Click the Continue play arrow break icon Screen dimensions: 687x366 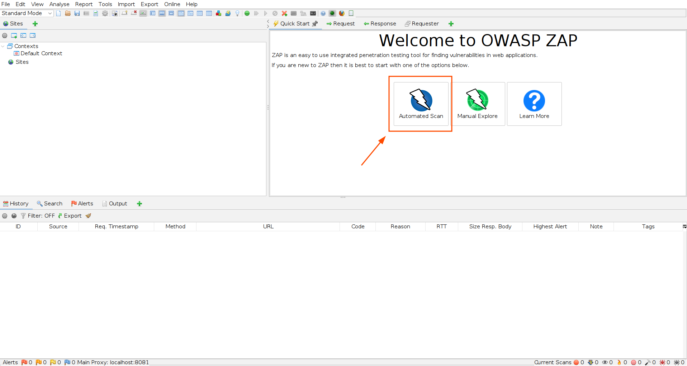click(266, 13)
